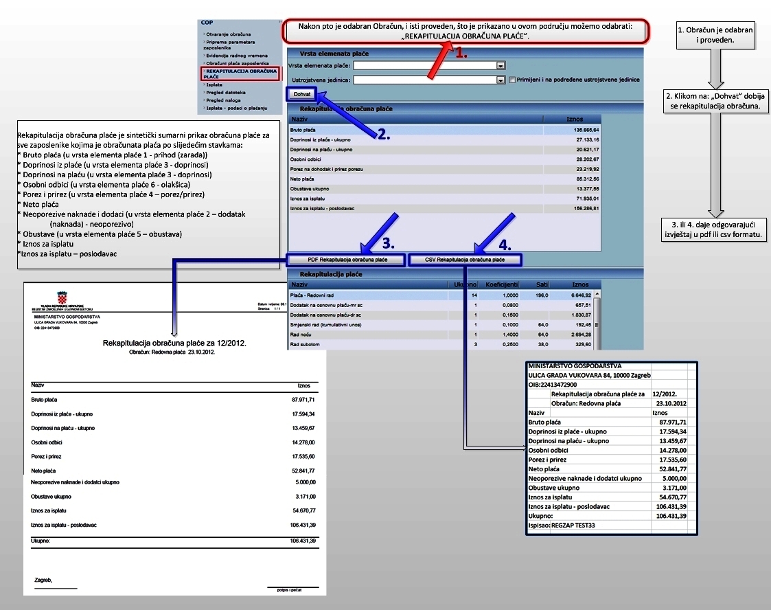The height and width of the screenshot is (610, 771).
Task: Go to Evidencija radnog vremena
Action: pyautogui.click(x=236, y=56)
